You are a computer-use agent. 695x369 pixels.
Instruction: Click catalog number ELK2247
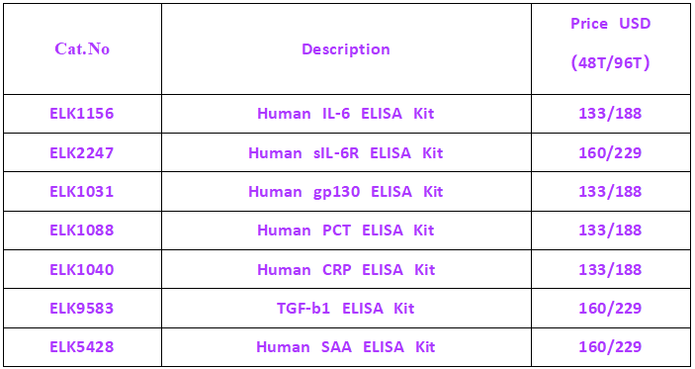pos(81,152)
